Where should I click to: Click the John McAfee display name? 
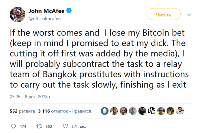pos(47,11)
